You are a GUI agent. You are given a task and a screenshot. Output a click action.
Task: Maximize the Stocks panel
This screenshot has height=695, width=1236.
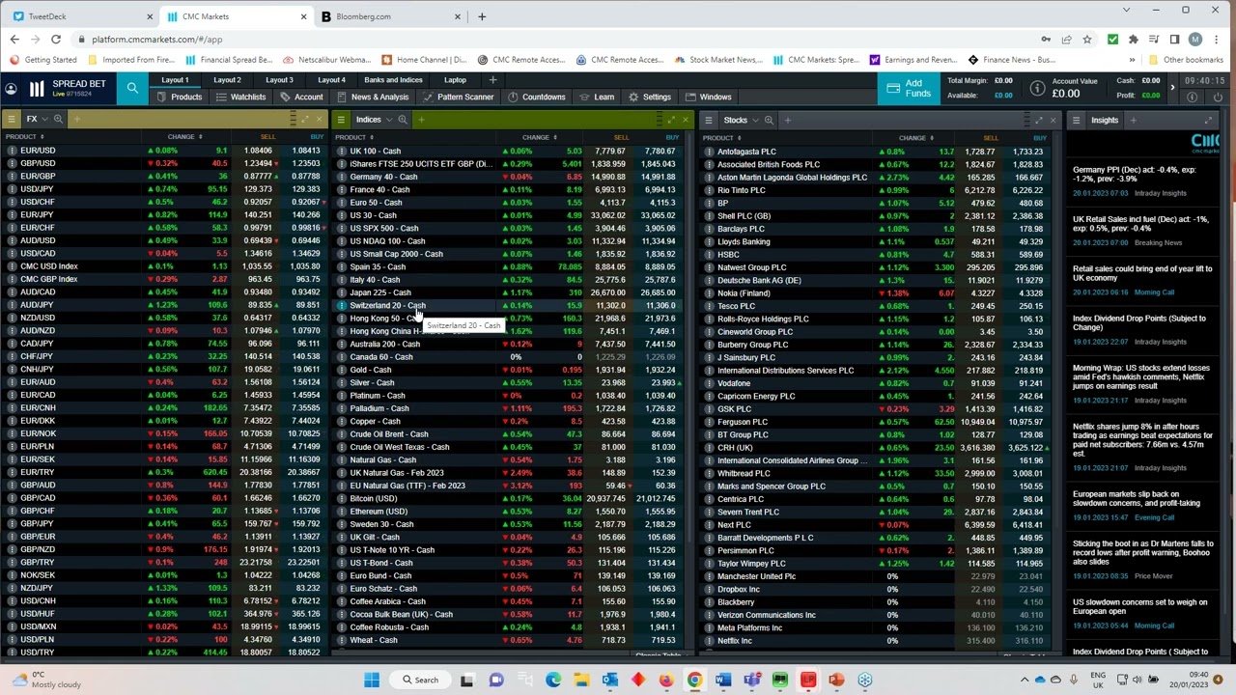(x=1038, y=120)
